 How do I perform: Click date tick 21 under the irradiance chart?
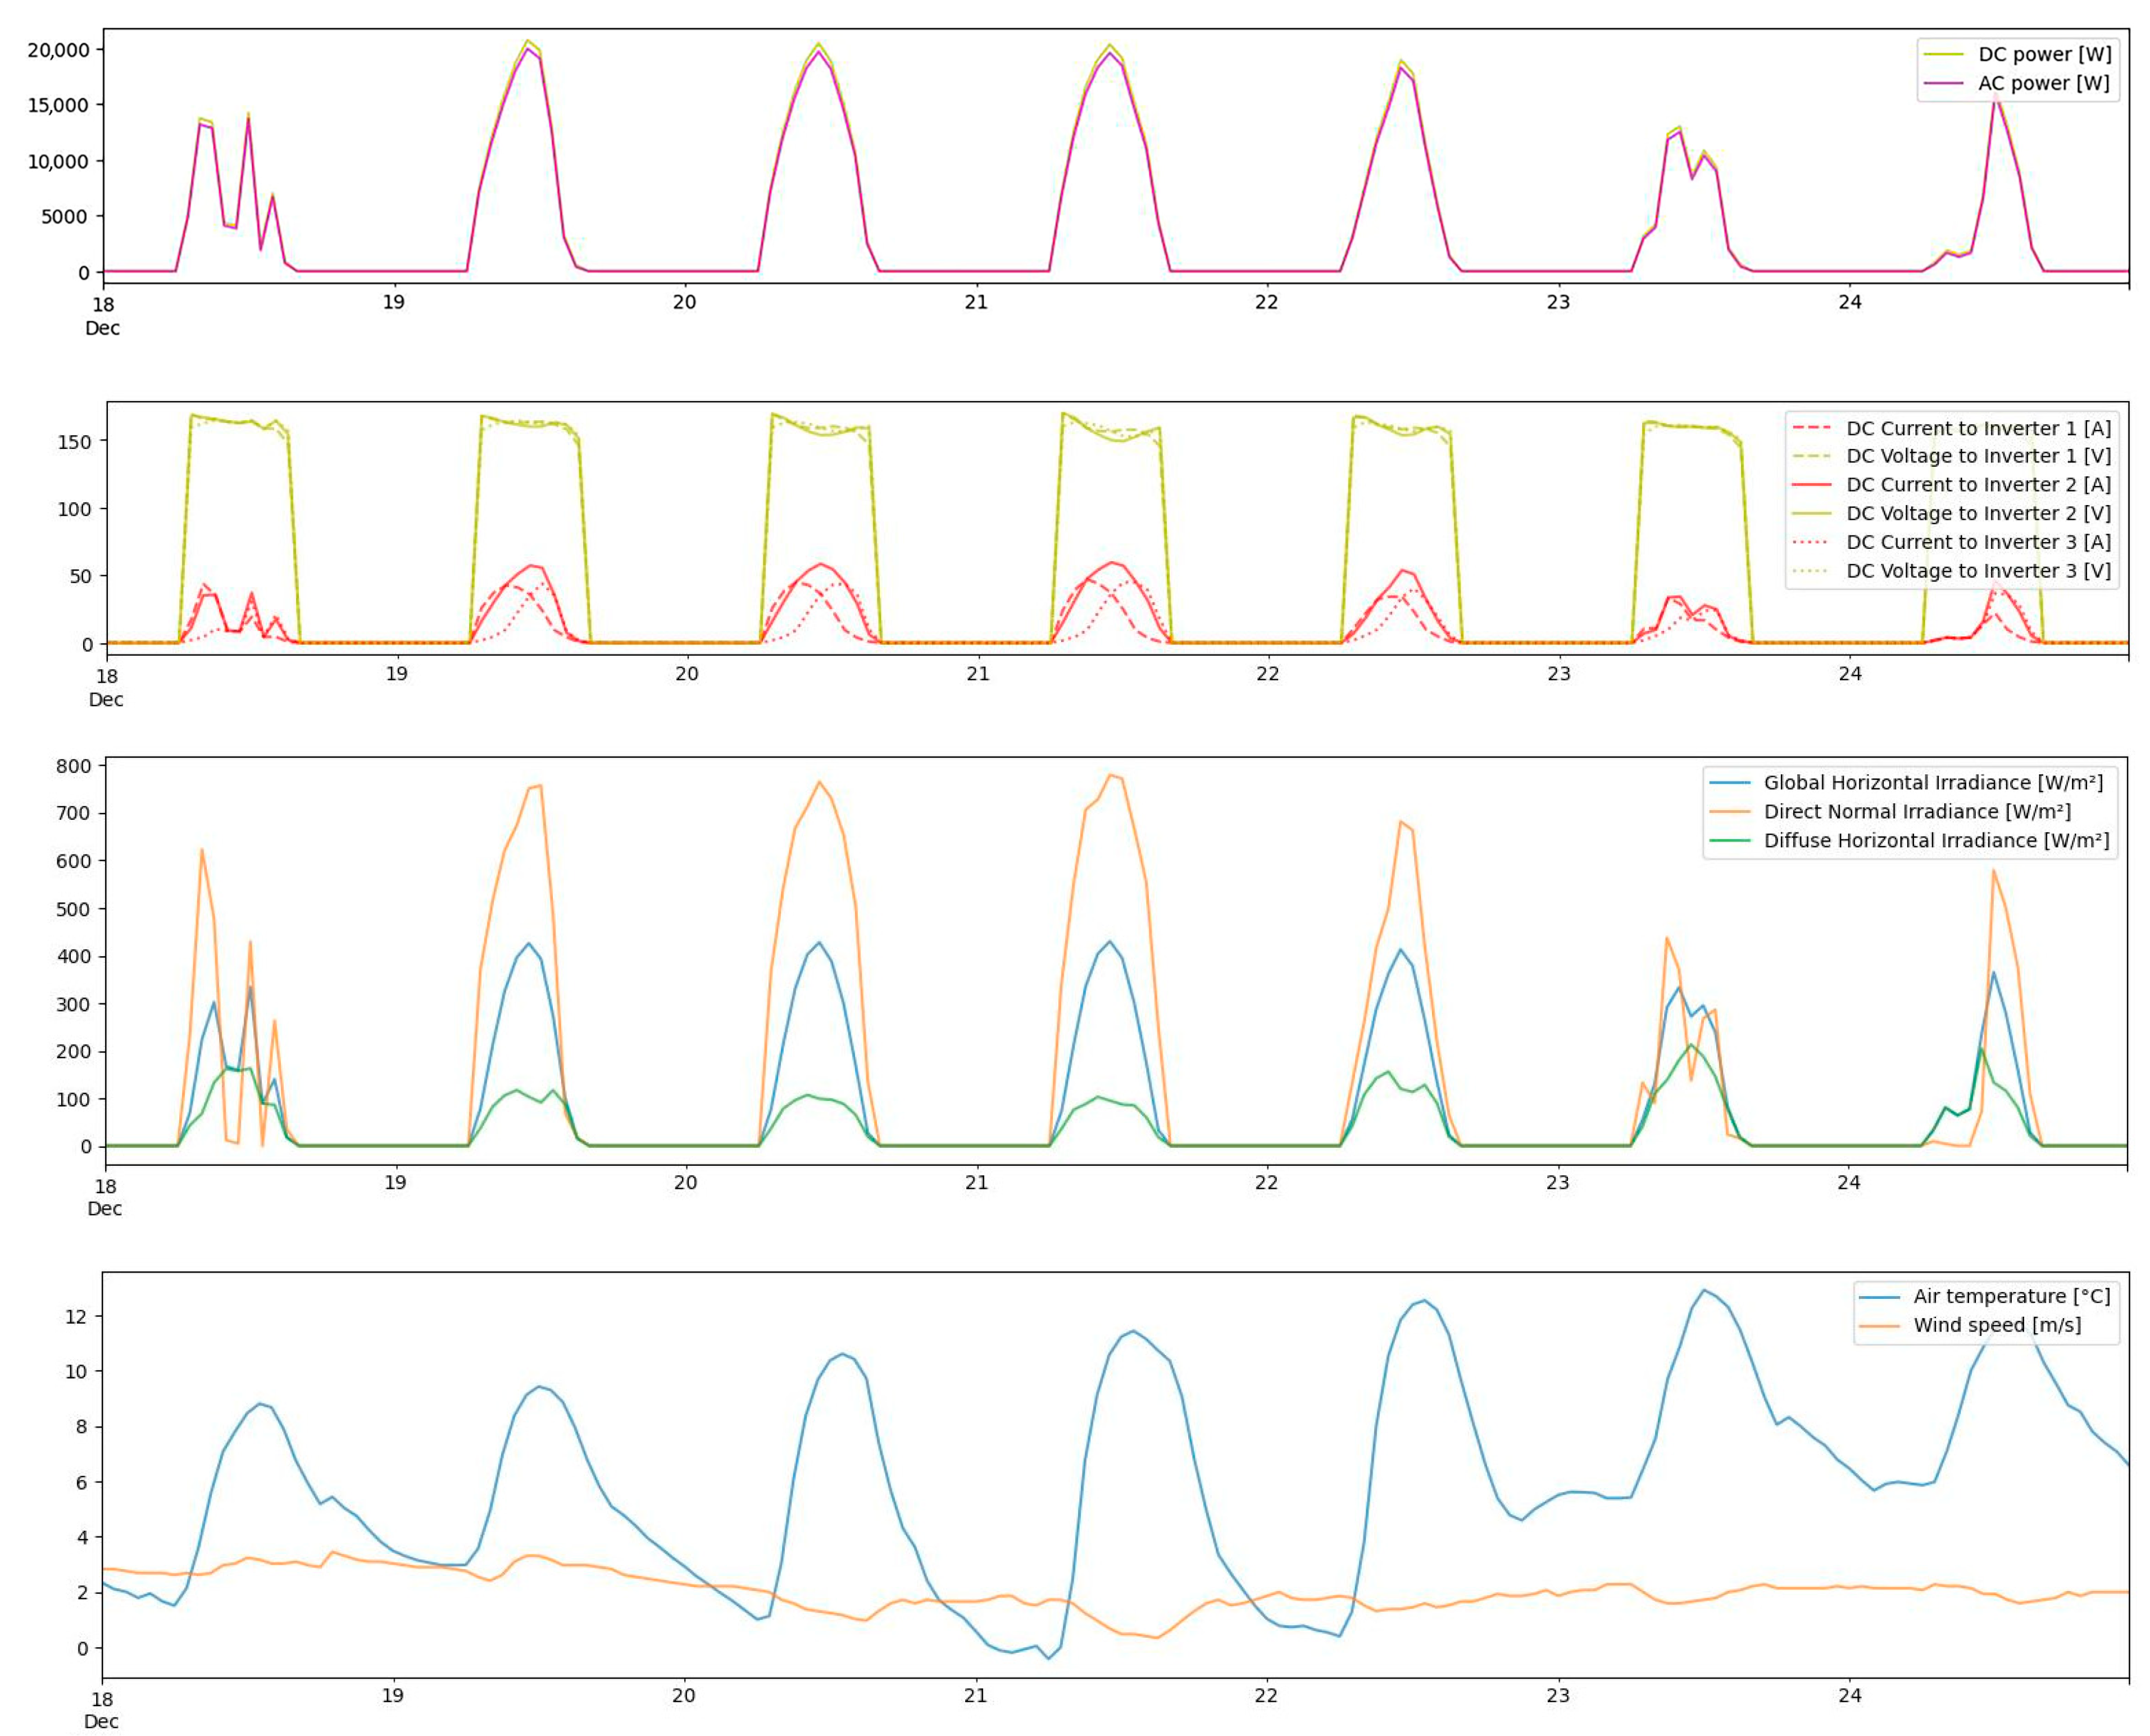tap(976, 1183)
